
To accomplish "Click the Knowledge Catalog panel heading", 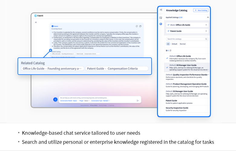I will click(x=177, y=10).
